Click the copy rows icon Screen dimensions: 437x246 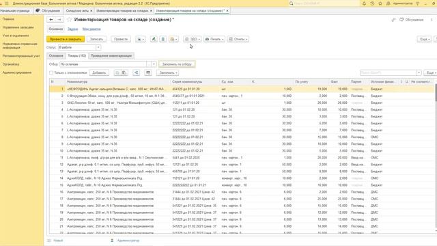tap(117, 73)
